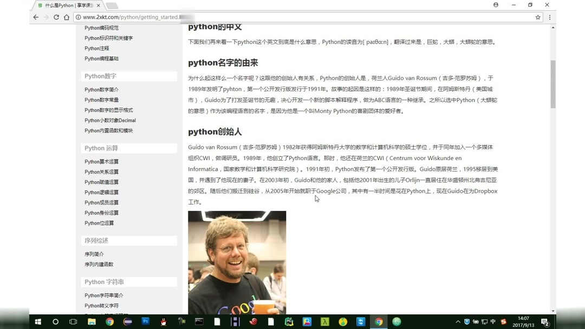
Task: Open QQ from the taskbar
Action: tap(162, 321)
